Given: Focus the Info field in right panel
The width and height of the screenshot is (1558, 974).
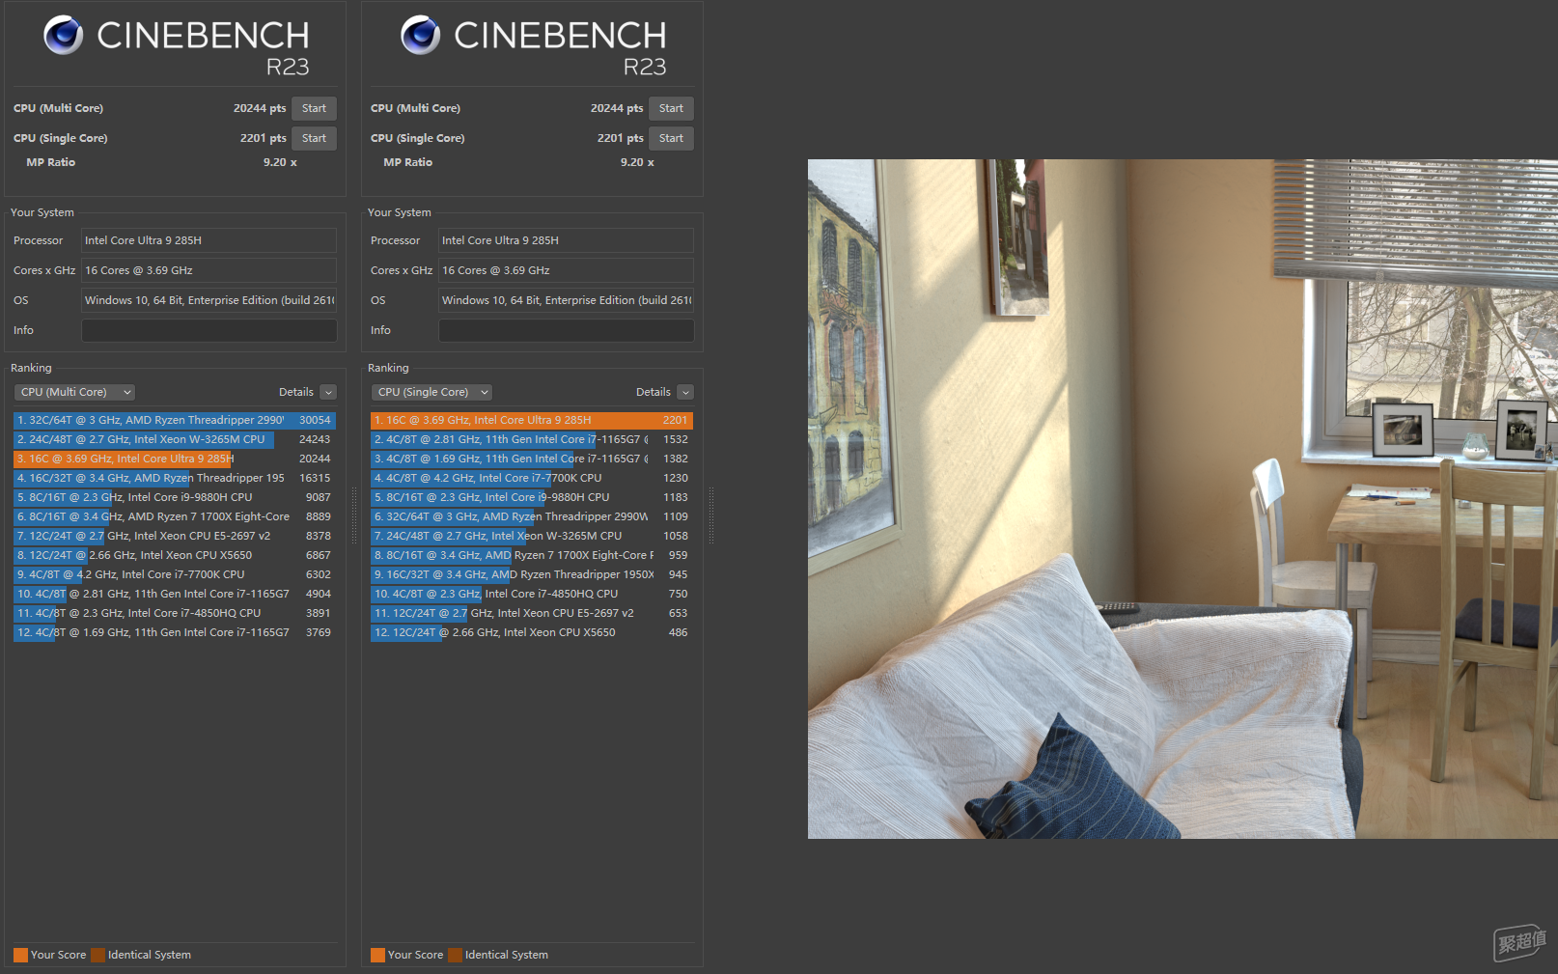Looking at the screenshot, I should [x=567, y=330].
